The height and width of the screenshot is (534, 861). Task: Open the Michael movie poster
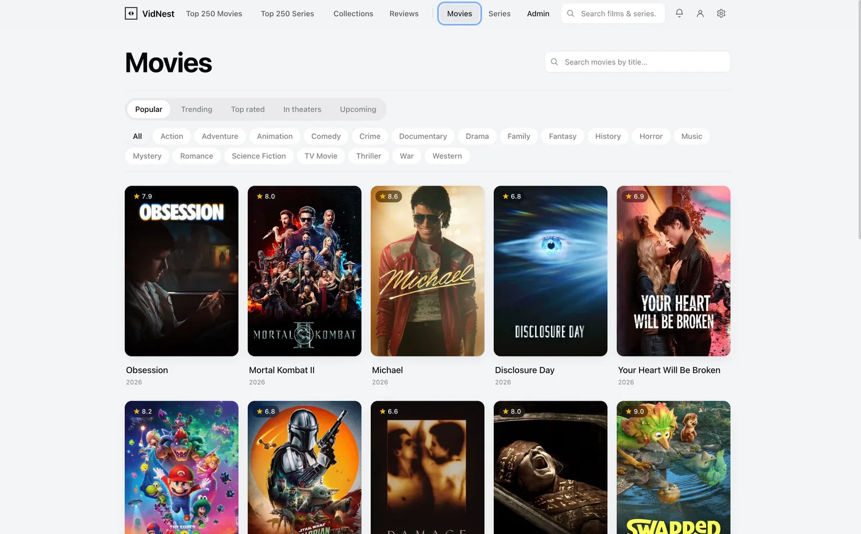tap(427, 271)
